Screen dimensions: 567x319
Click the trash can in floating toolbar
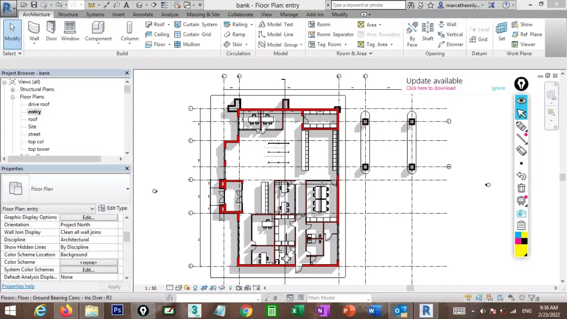(x=521, y=188)
